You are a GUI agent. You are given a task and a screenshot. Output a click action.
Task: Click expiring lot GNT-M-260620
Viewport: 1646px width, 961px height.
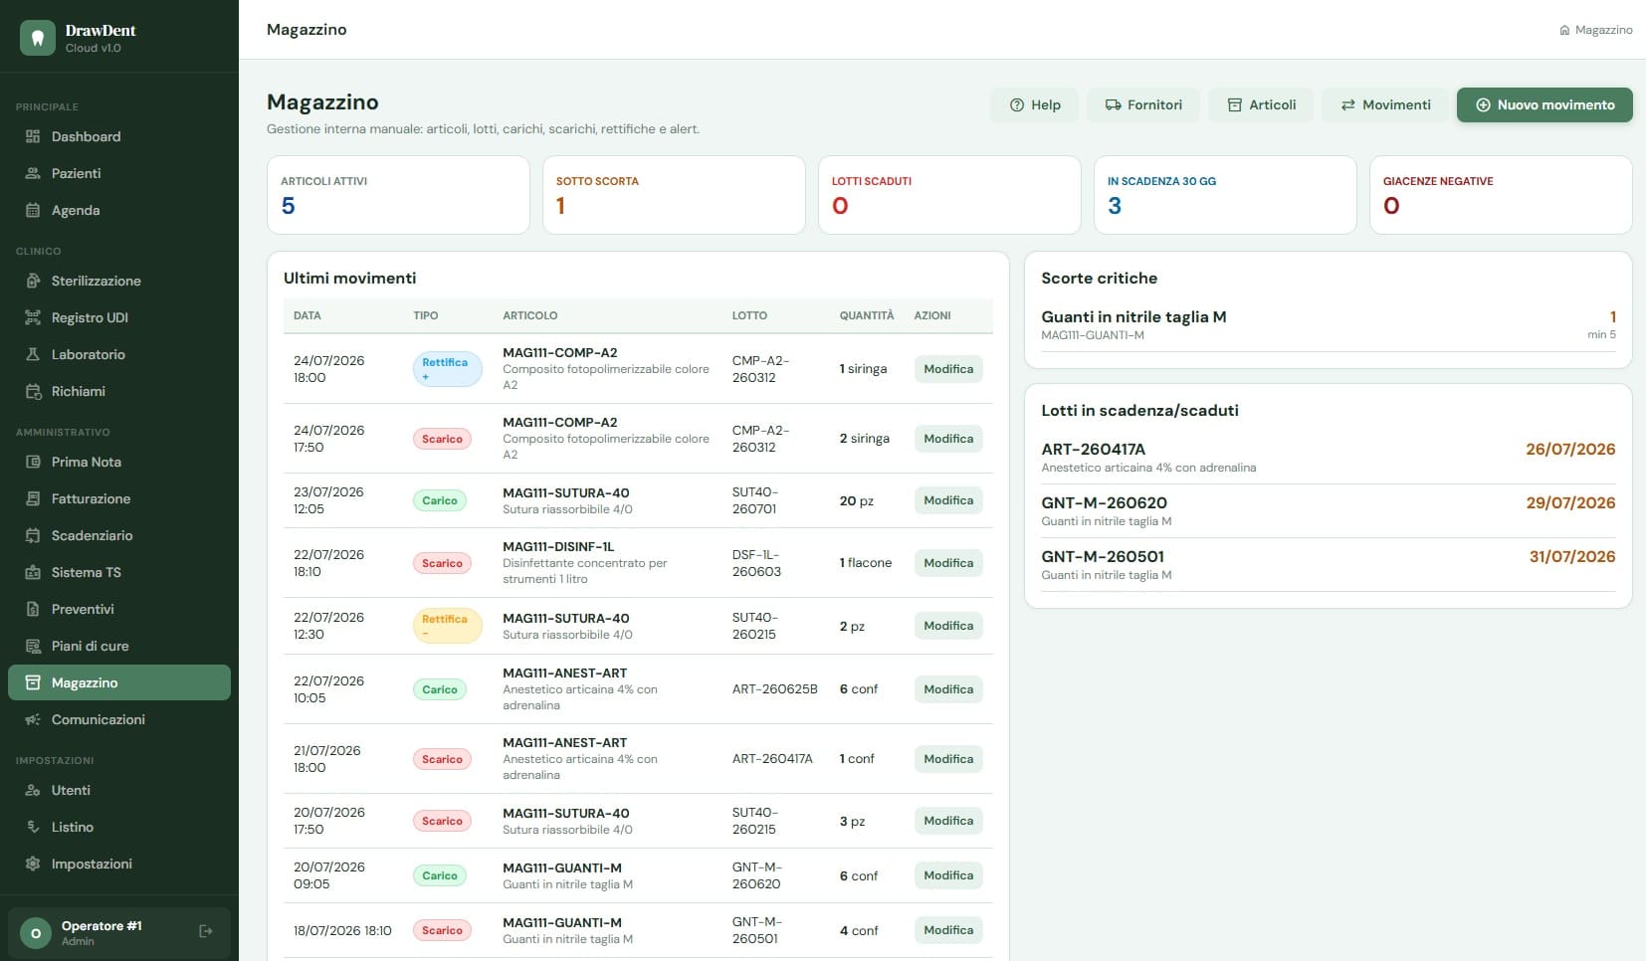point(1329,511)
